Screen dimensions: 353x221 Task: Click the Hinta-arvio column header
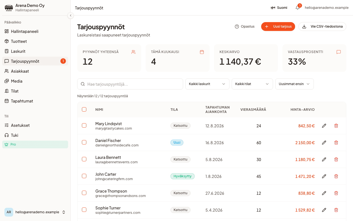coord(303,110)
